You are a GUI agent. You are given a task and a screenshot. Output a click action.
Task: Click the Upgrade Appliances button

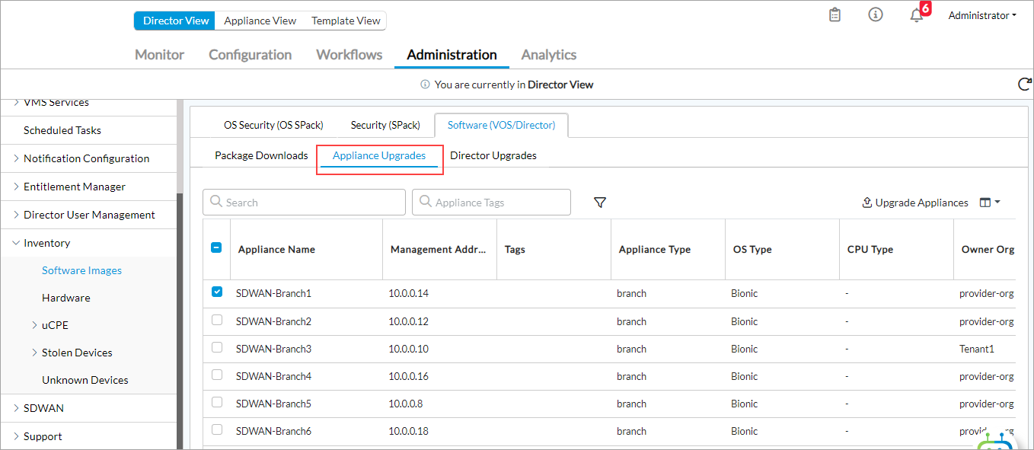click(x=914, y=203)
